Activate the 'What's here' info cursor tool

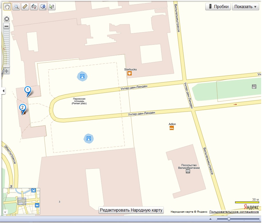pos(52,7)
